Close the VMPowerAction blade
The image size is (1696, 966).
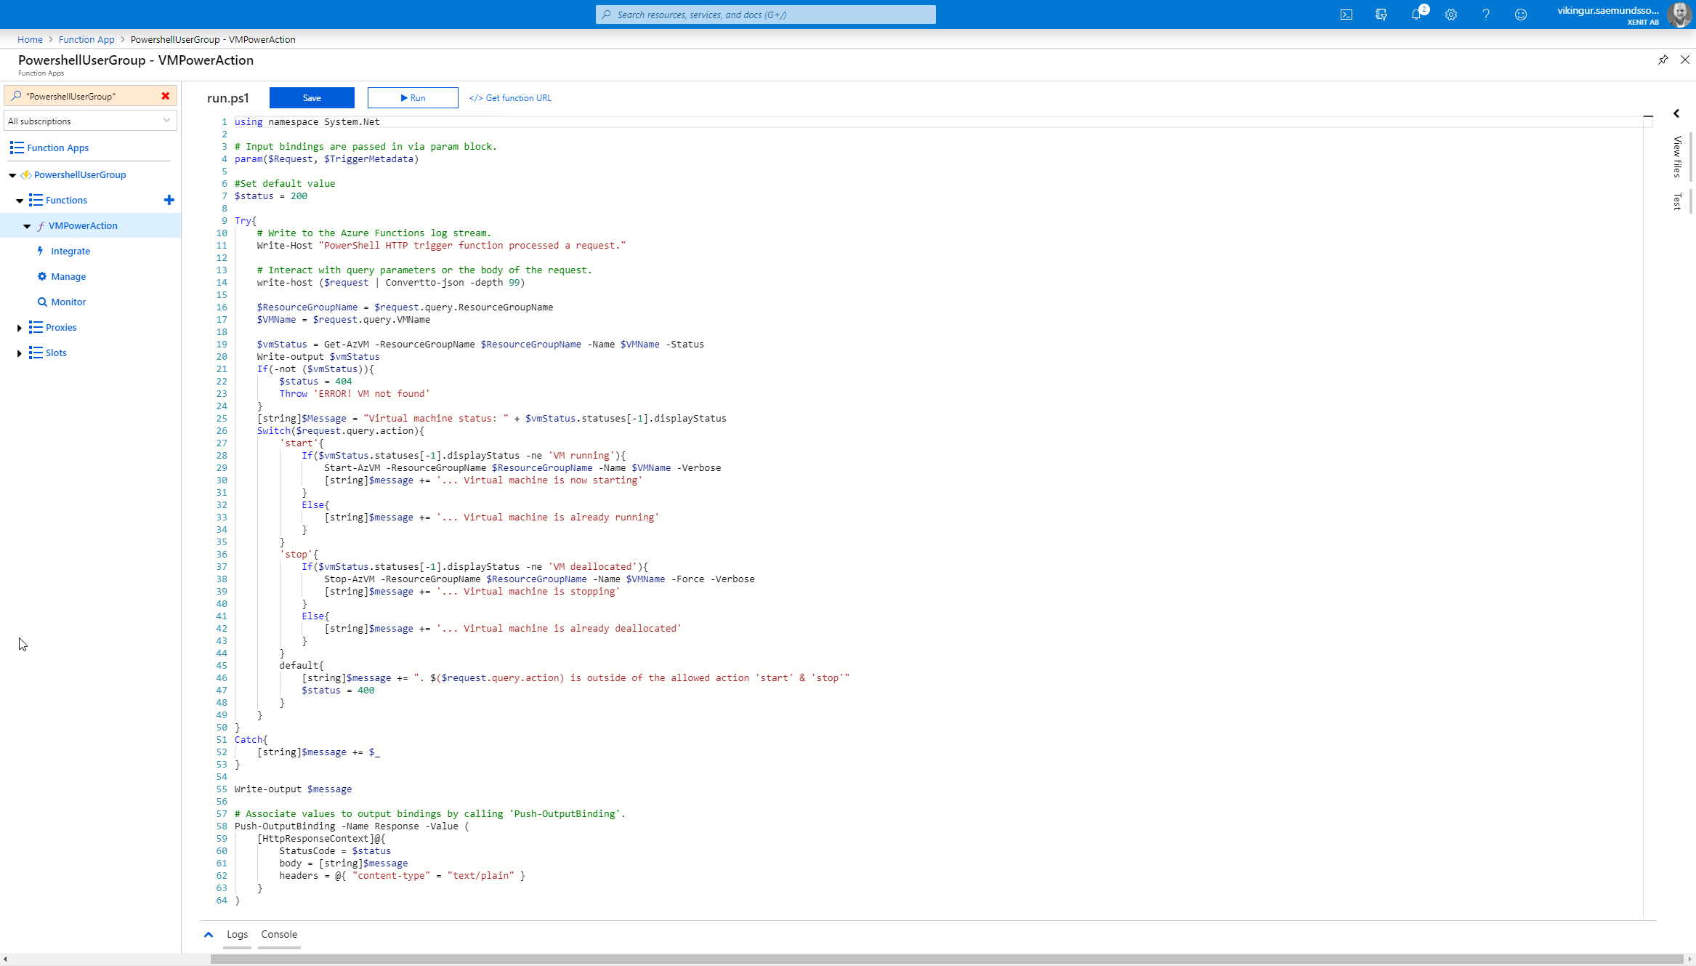(1685, 60)
